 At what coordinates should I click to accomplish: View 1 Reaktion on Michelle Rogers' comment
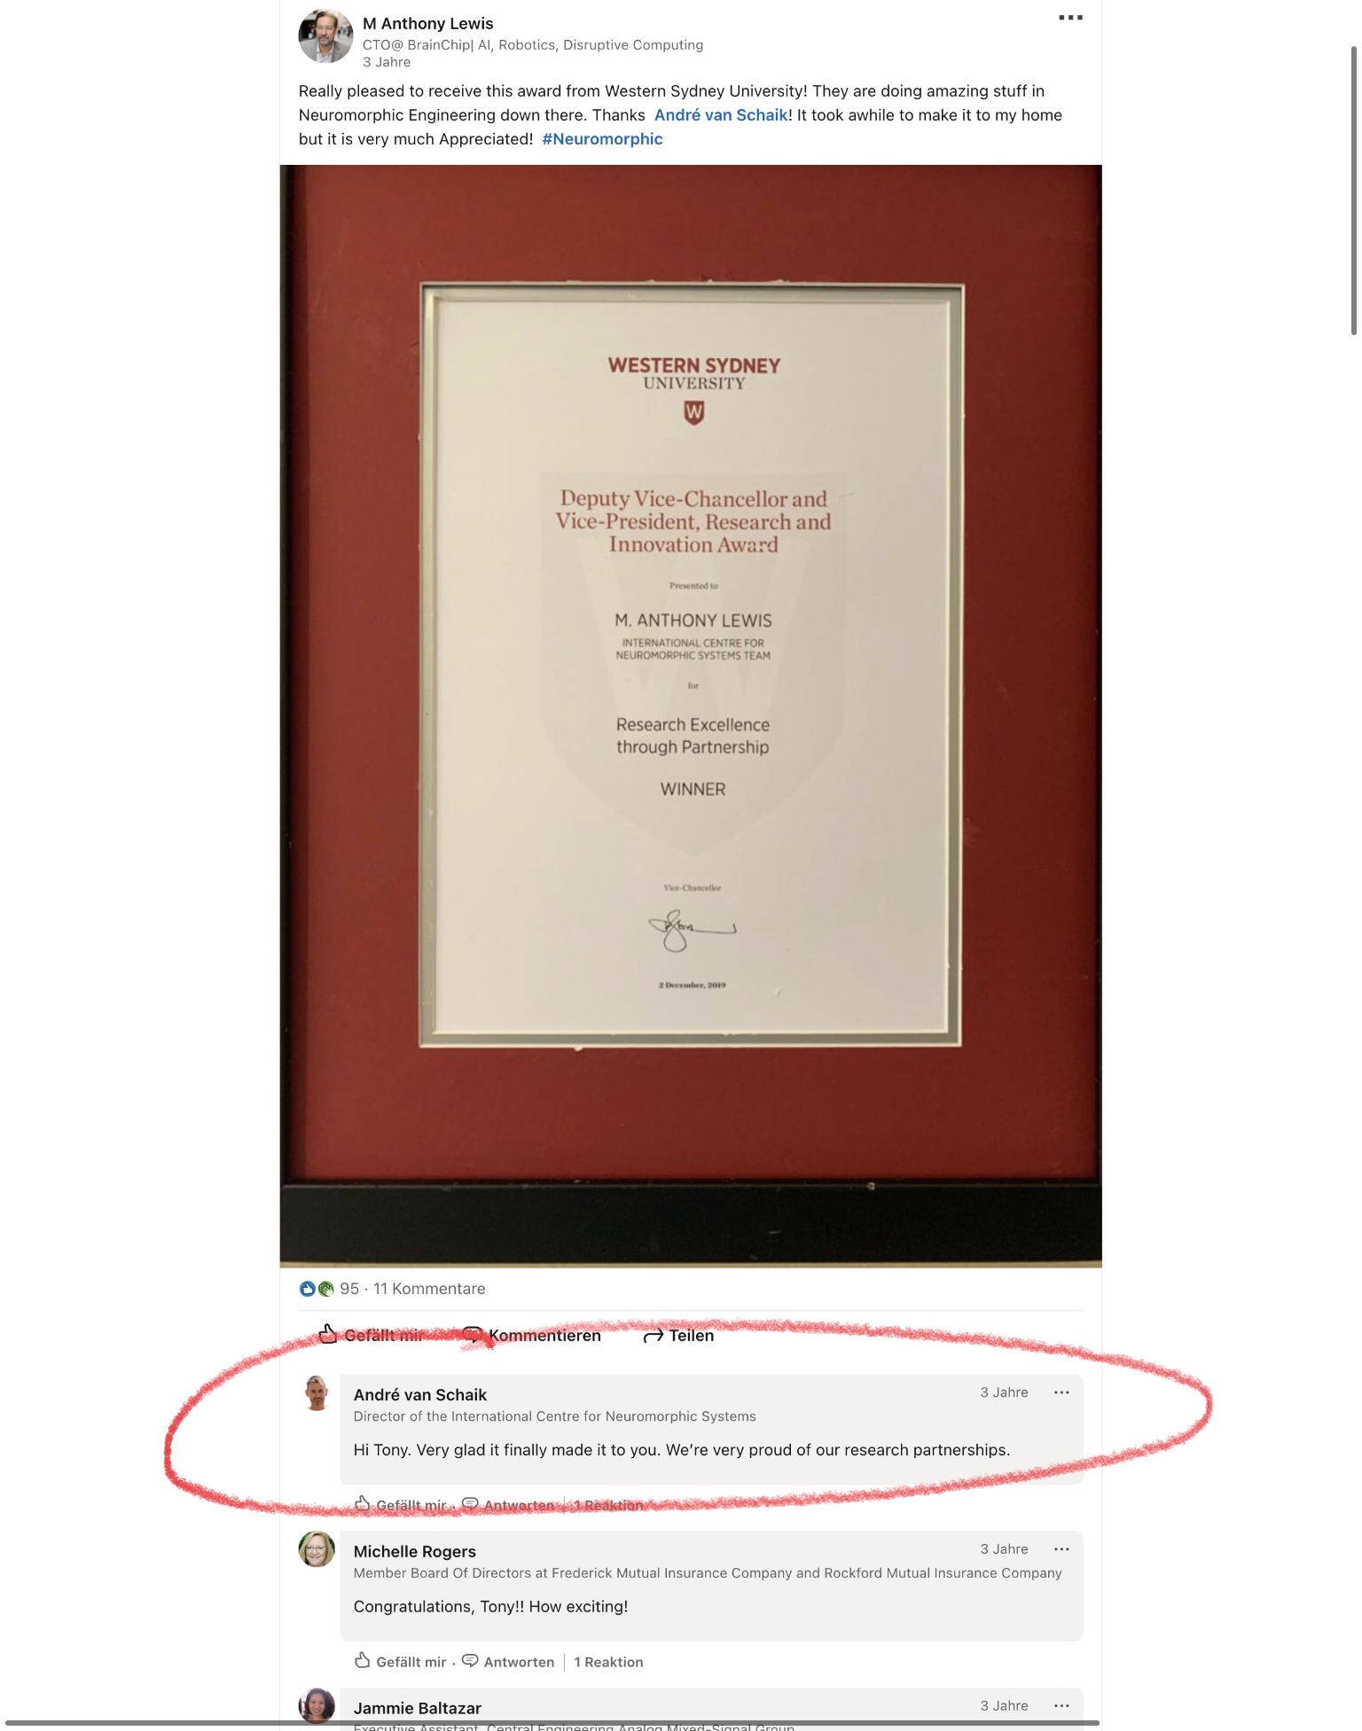pos(608,1662)
